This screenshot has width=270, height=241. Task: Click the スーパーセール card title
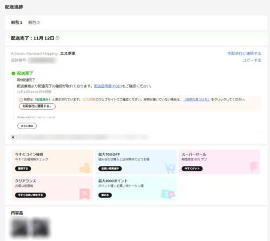point(194,155)
